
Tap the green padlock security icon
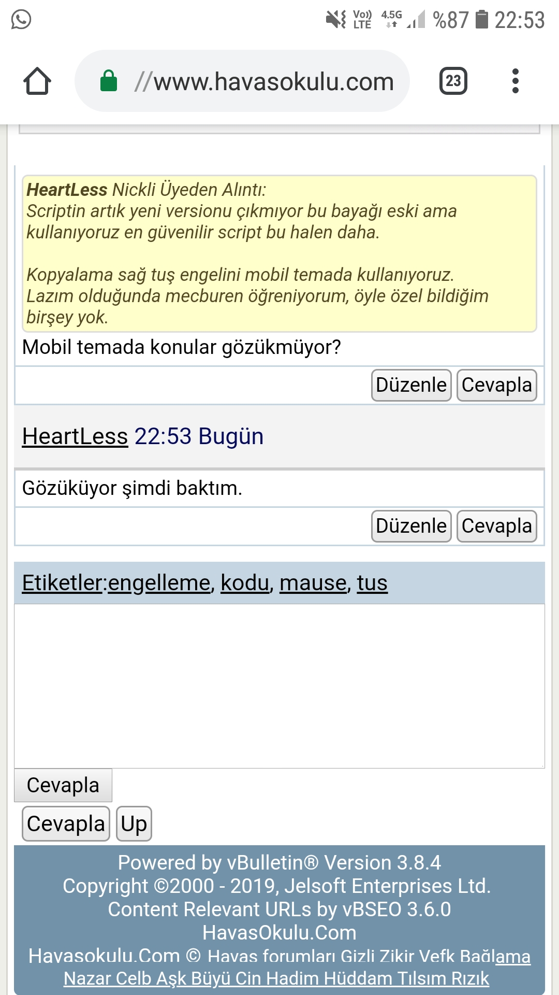(109, 81)
